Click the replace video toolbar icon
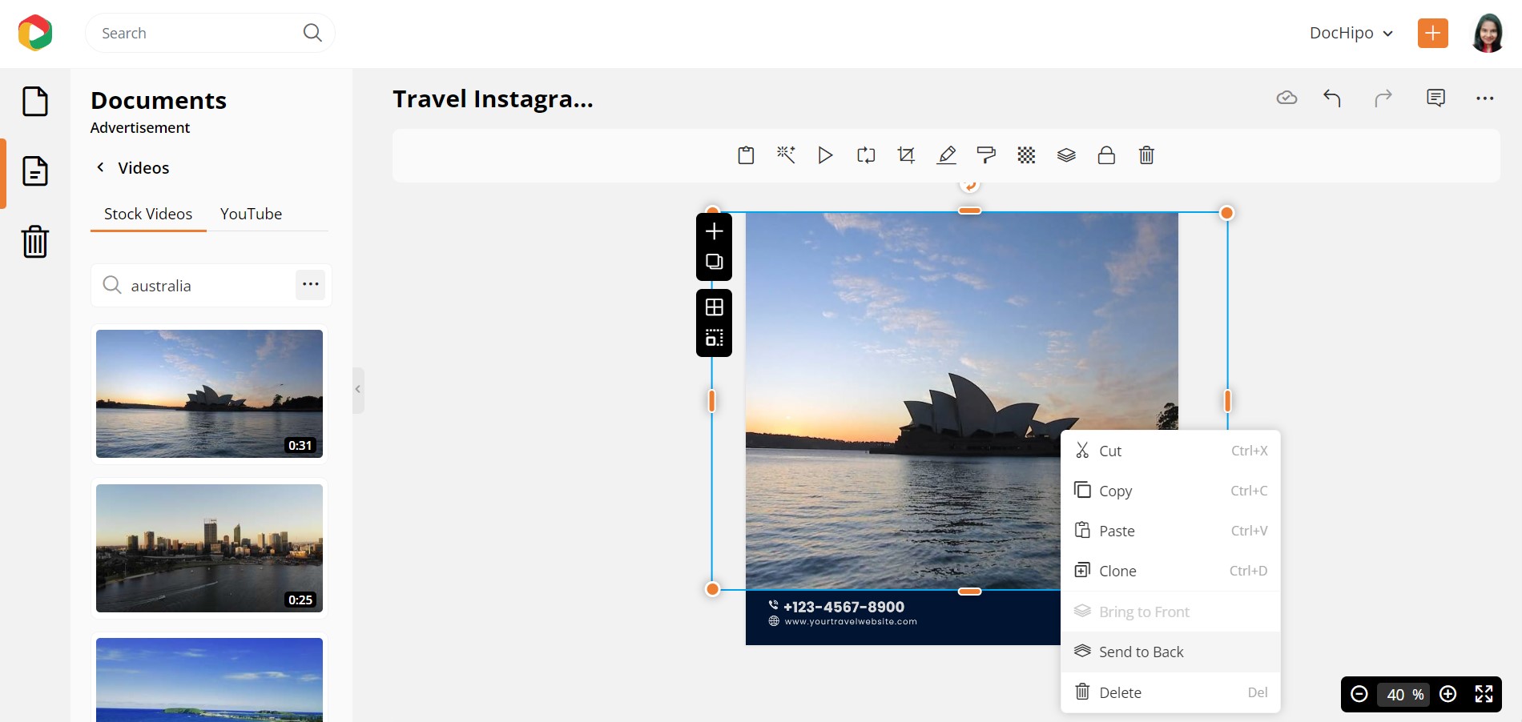The height and width of the screenshot is (722, 1522). point(866,155)
